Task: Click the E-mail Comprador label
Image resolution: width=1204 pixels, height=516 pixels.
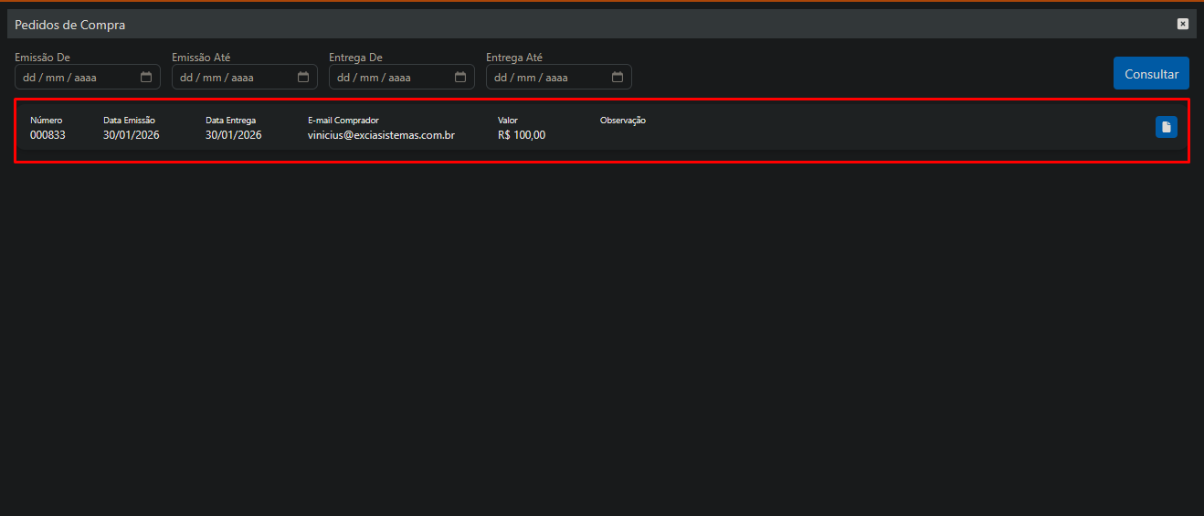Action: pos(343,121)
